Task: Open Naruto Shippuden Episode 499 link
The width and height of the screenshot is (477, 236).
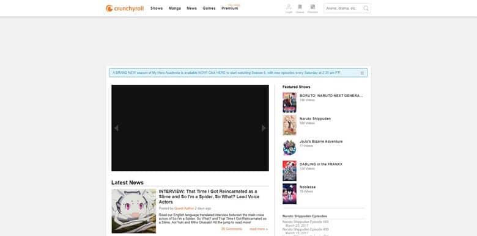Action: (305, 229)
